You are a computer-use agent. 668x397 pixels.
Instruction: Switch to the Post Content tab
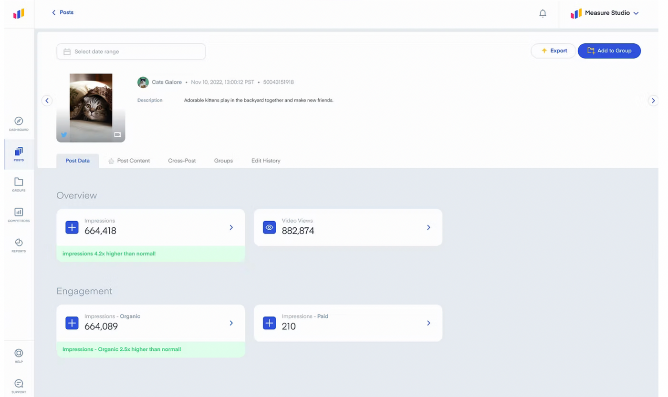(129, 161)
